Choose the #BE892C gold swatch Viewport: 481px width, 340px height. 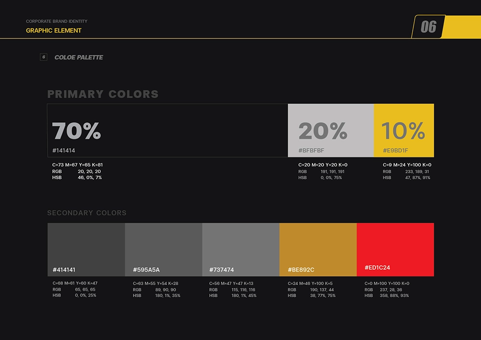pos(318,249)
